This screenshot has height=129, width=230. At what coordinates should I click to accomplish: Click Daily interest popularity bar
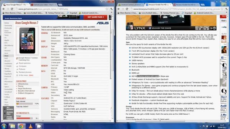click(x=24, y=104)
